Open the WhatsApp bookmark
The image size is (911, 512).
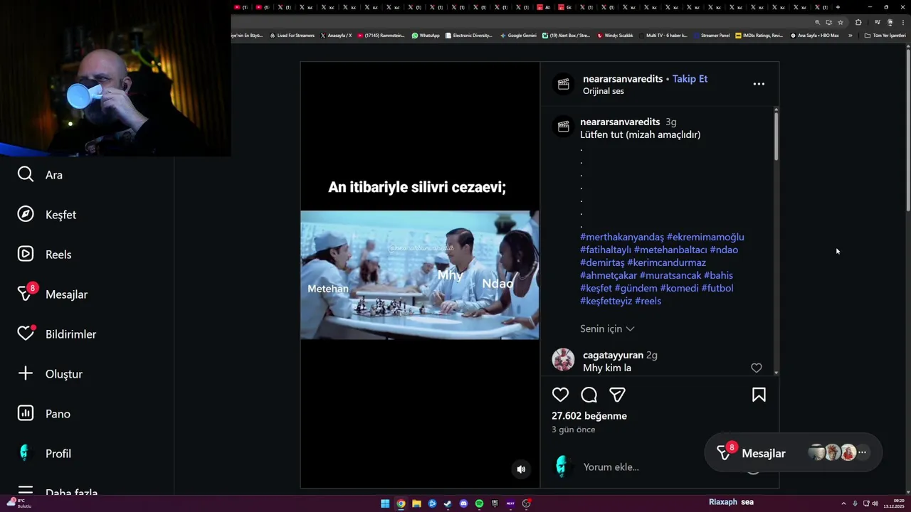tap(426, 35)
